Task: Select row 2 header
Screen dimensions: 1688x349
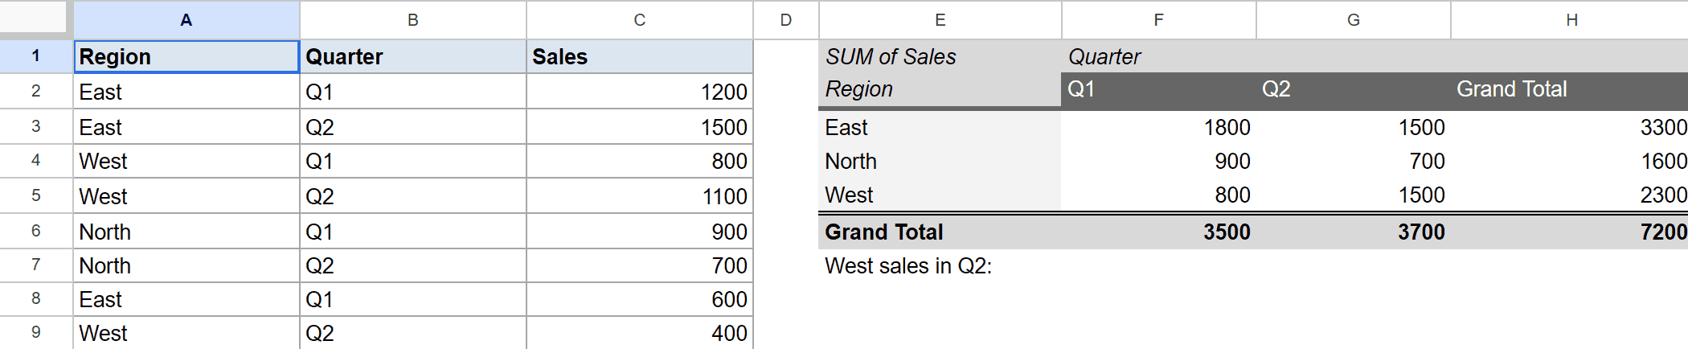Action: tap(36, 91)
